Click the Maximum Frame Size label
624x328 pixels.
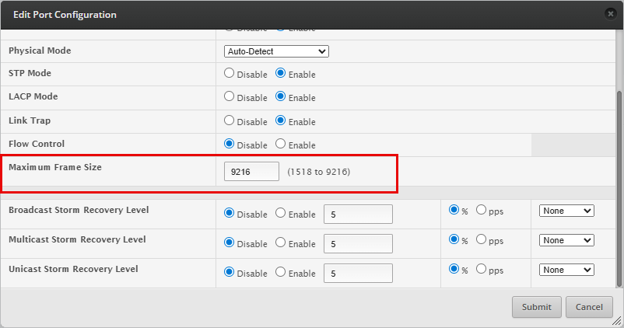click(x=55, y=167)
